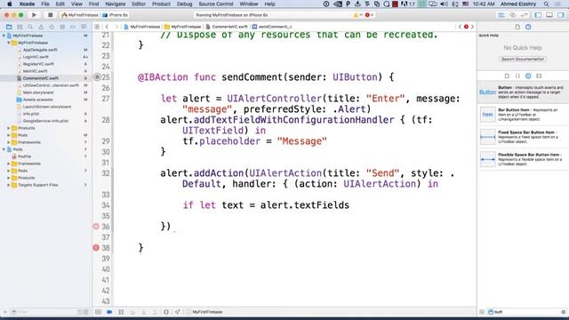Open the Issue navigator warning icon
569x320 pixels.
(x=41, y=27)
